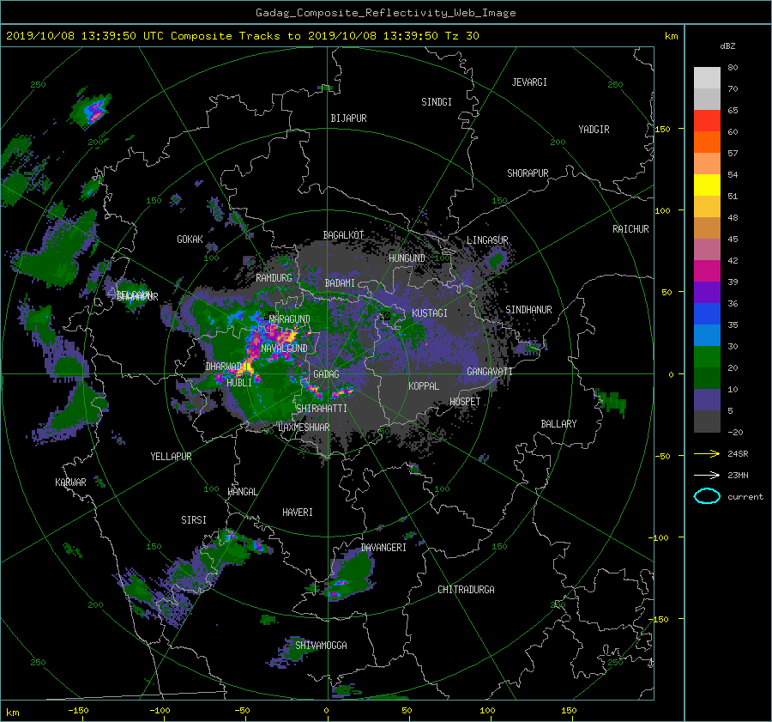Click the red 65 dBZ color swatch
This screenshot has height=722, width=772.
pyautogui.click(x=707, y=120)
